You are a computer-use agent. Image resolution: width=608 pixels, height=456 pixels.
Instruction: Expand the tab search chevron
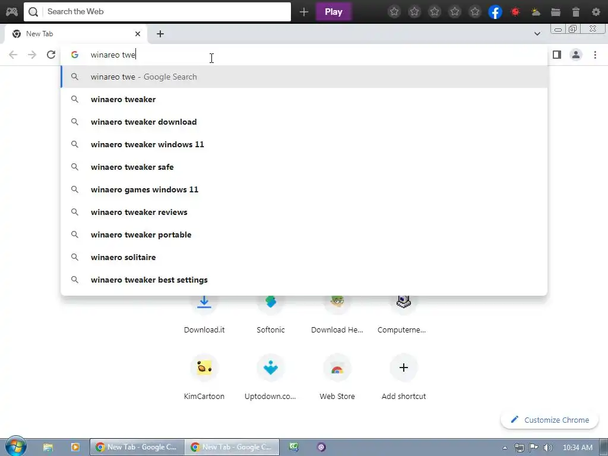[537, 34]
